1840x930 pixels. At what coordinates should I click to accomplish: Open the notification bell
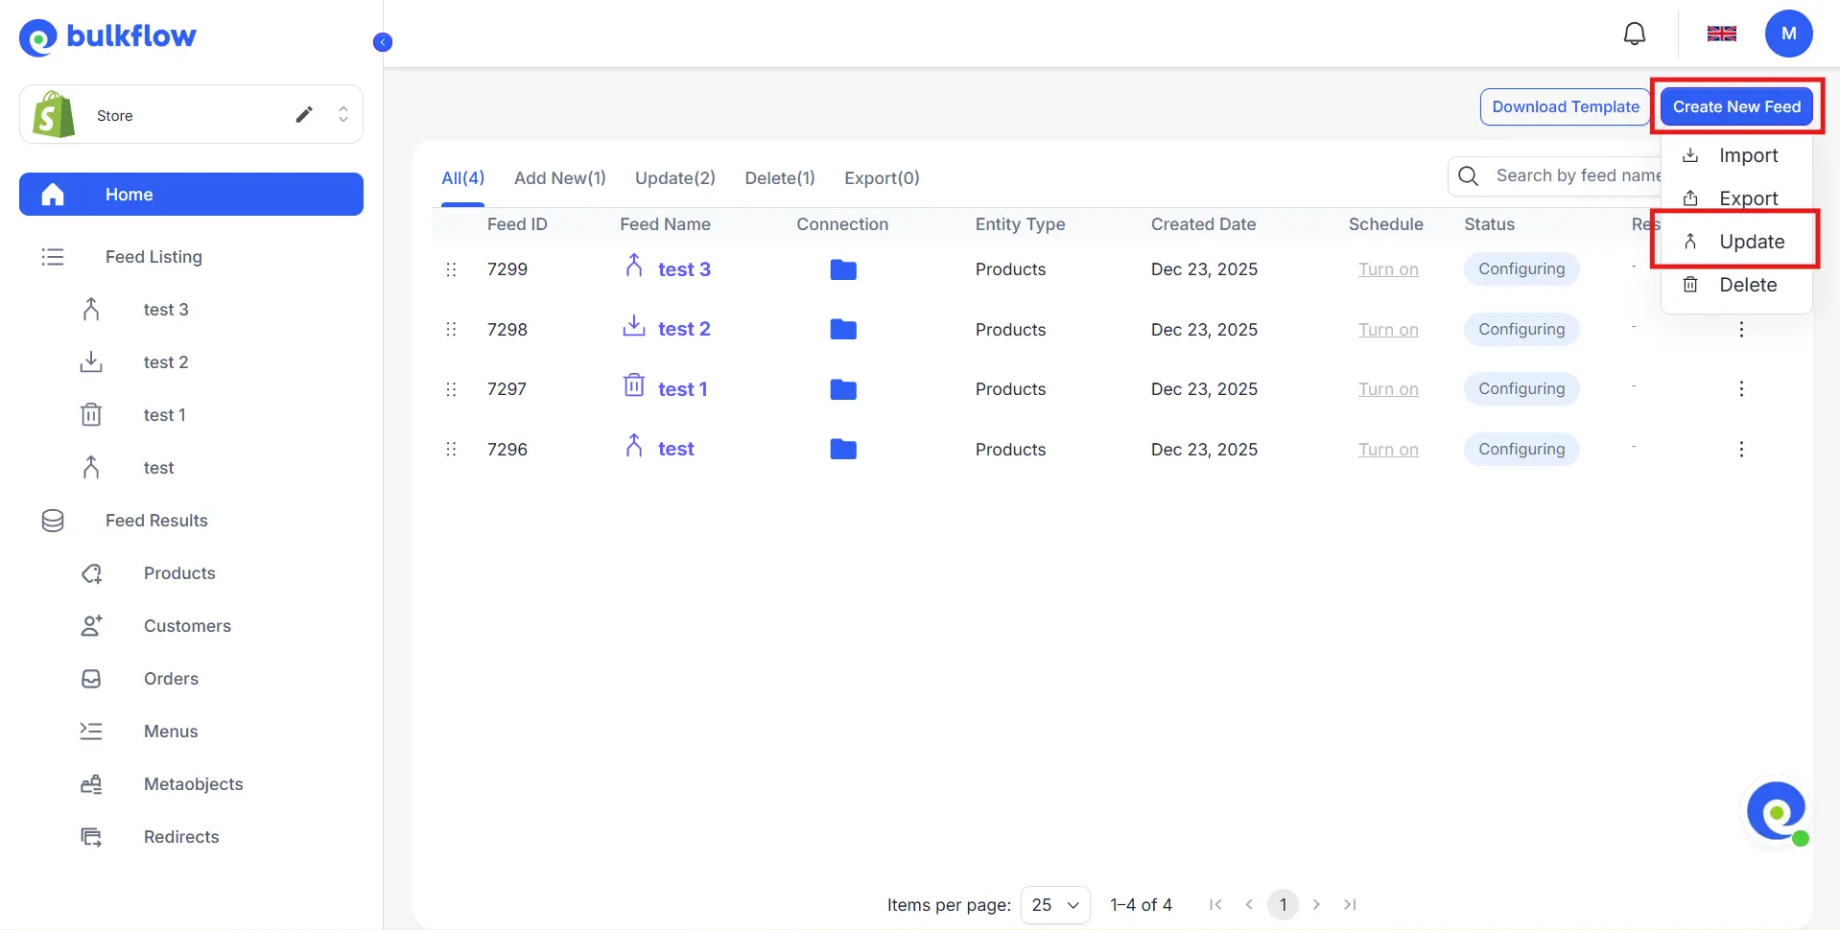coord(1634,33)
